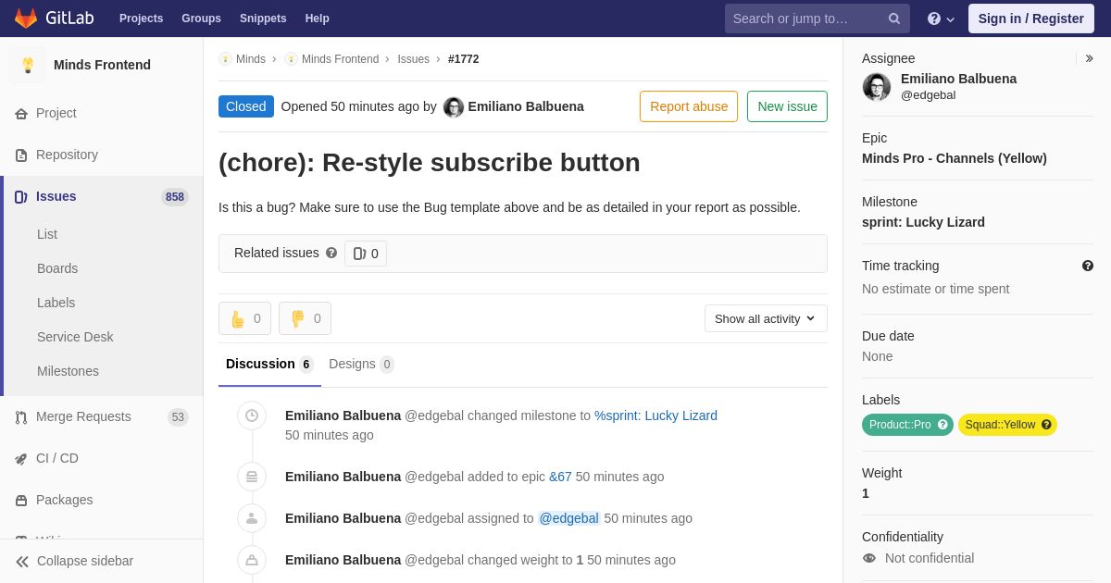The image size is (1111, 583).
Task: Open the &67 epic link
Action: (560, 477)
